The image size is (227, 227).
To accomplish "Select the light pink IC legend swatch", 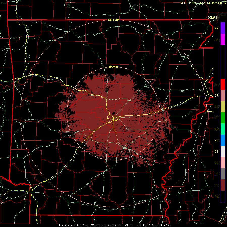I will point(223,163).
